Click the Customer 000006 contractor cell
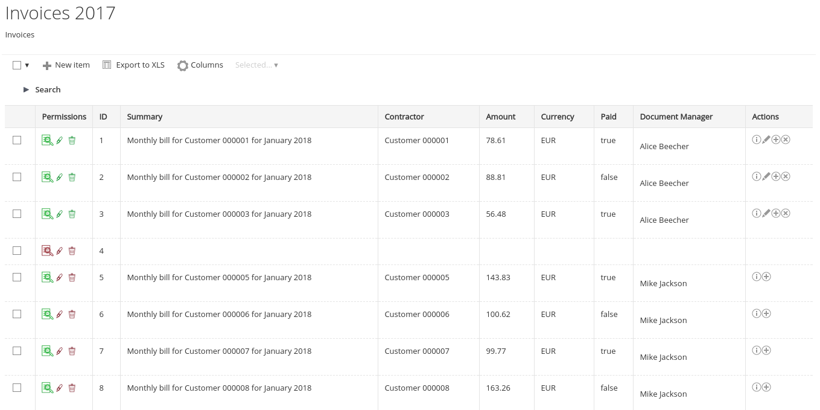 [x=417, y=314]
